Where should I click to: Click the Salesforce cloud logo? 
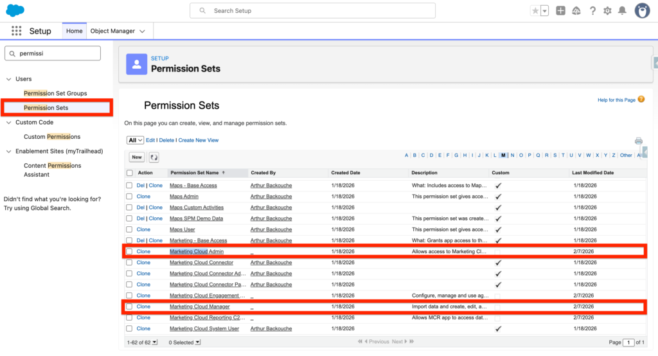click(15, 10)
